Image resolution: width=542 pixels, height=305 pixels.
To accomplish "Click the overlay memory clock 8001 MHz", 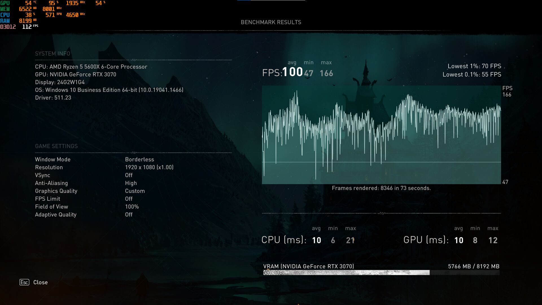I will [x=52, y=9].
